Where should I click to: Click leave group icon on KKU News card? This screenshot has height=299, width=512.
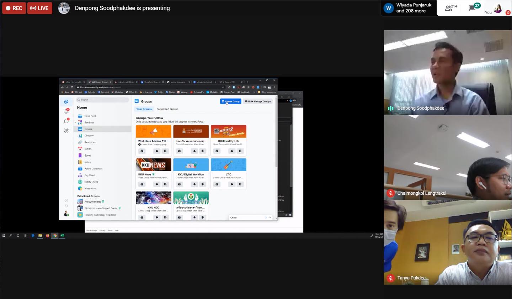[165, 184]
